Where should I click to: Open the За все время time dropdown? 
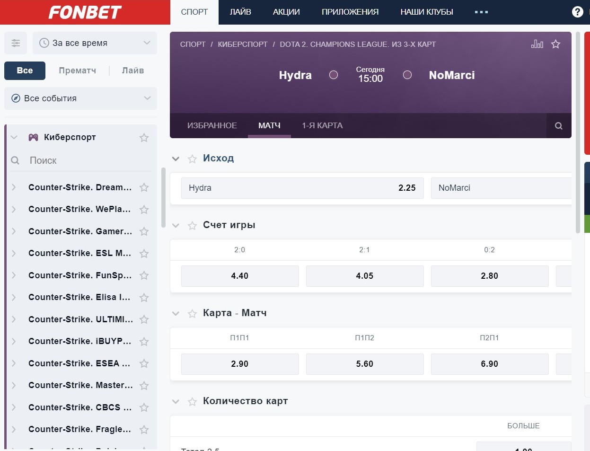click(x=95, y=43)
